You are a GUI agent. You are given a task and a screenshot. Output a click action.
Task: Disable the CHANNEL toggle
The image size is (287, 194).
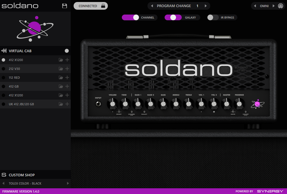(x=131, y=17)
